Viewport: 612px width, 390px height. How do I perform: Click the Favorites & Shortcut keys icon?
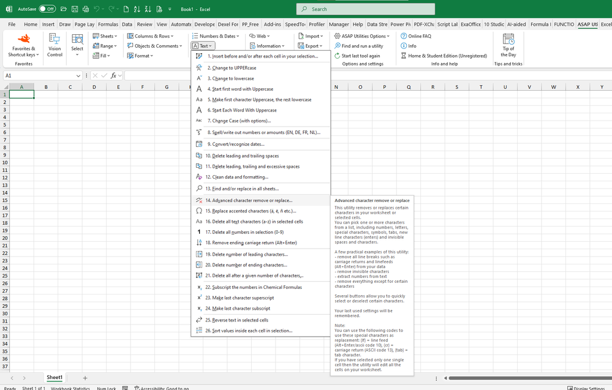coord(23,39)
